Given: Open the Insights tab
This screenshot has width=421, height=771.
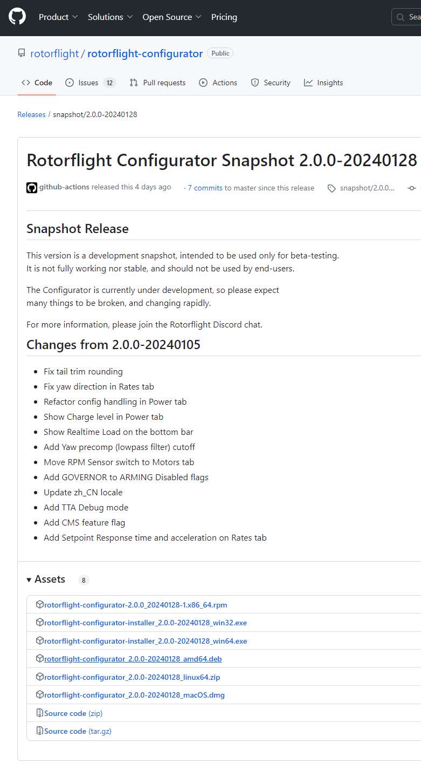Looking at the screenshot, I should [323, 83].
